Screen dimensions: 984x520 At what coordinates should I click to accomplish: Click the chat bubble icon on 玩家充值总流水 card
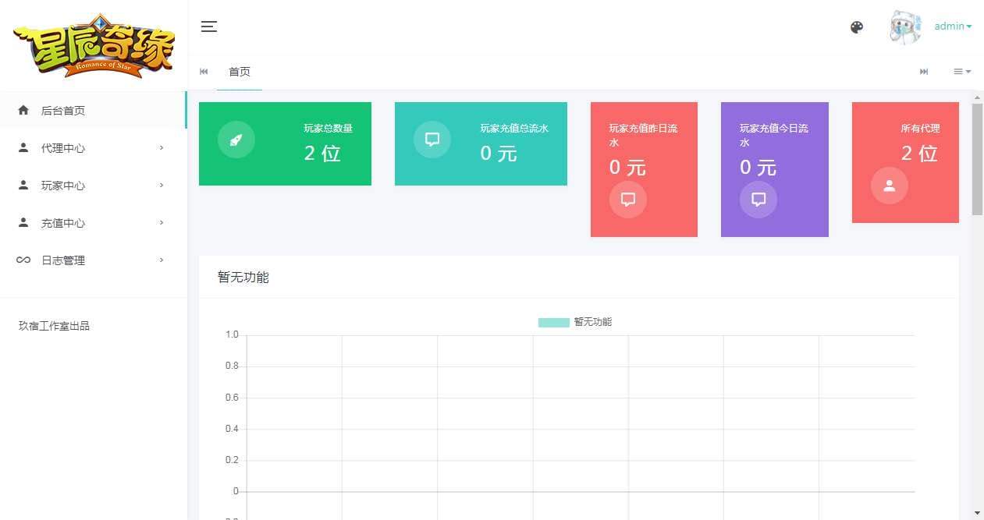[432, 140]
